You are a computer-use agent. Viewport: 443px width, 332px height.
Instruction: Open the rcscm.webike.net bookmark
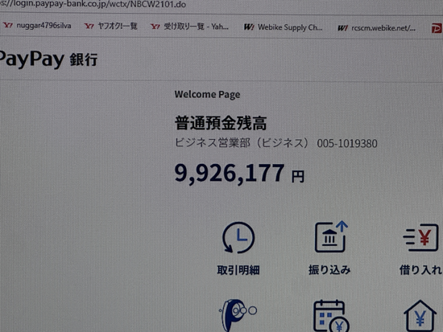point(383,28)
